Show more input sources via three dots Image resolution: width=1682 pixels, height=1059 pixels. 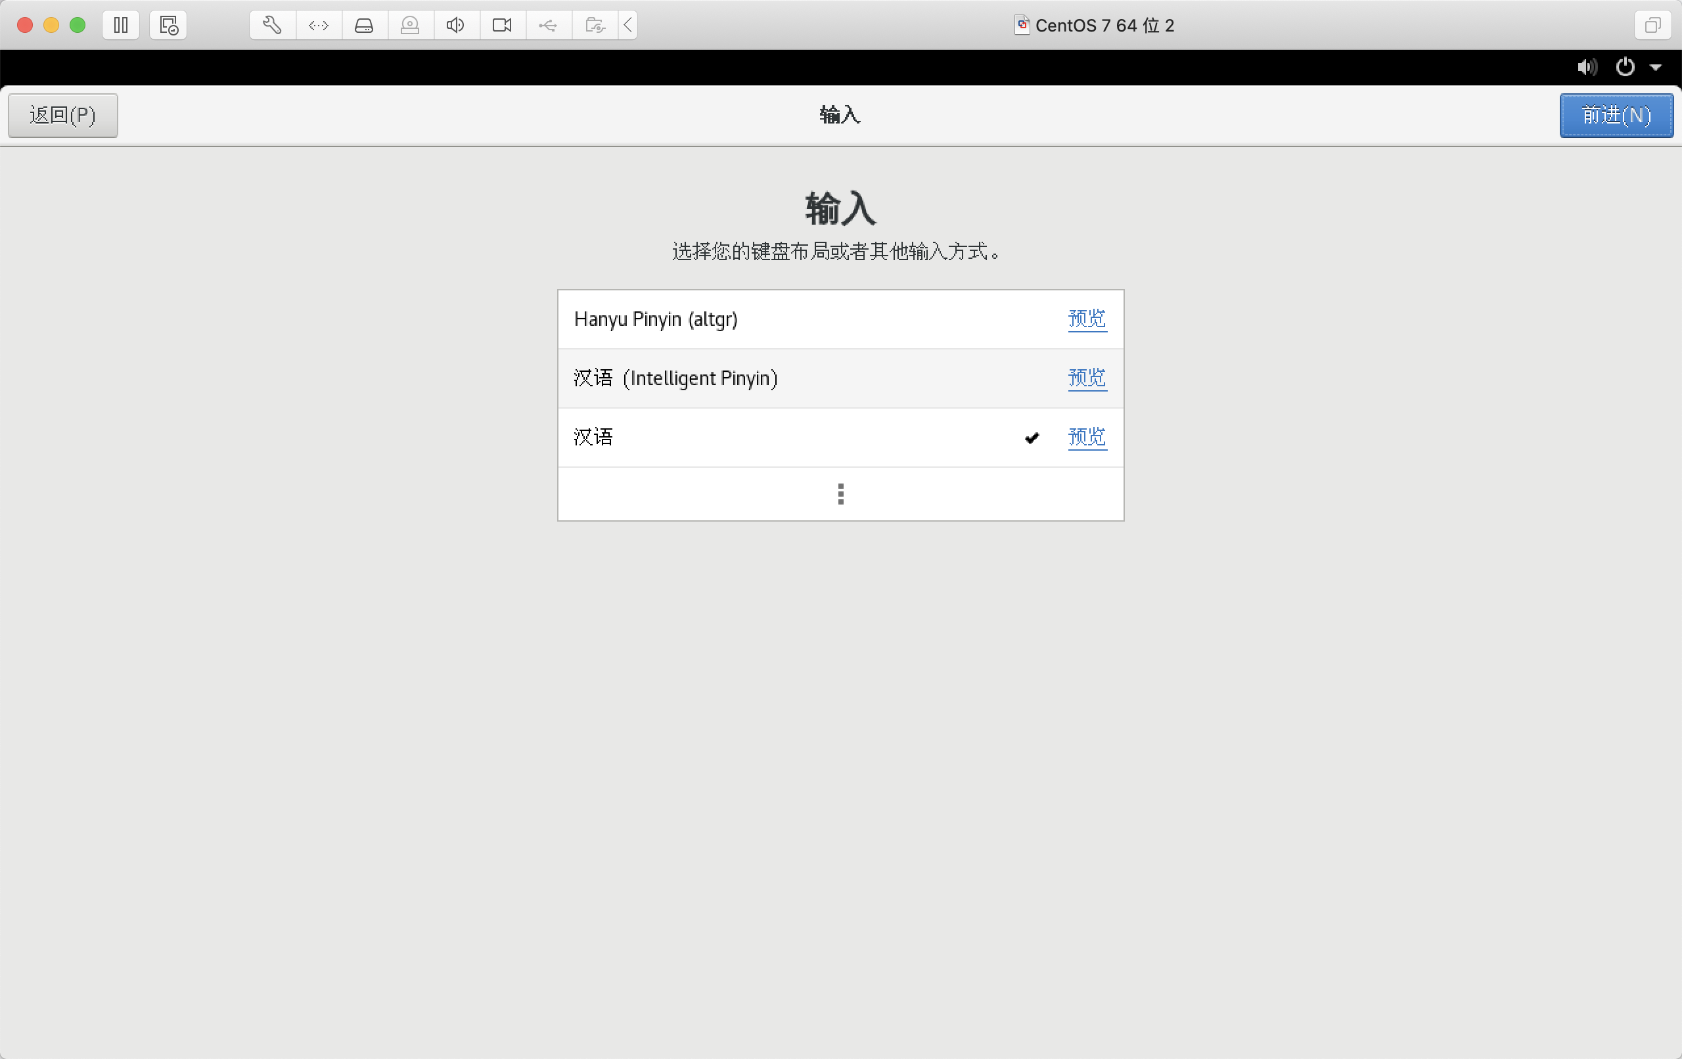pyautogui.click(x=840, y=494)
